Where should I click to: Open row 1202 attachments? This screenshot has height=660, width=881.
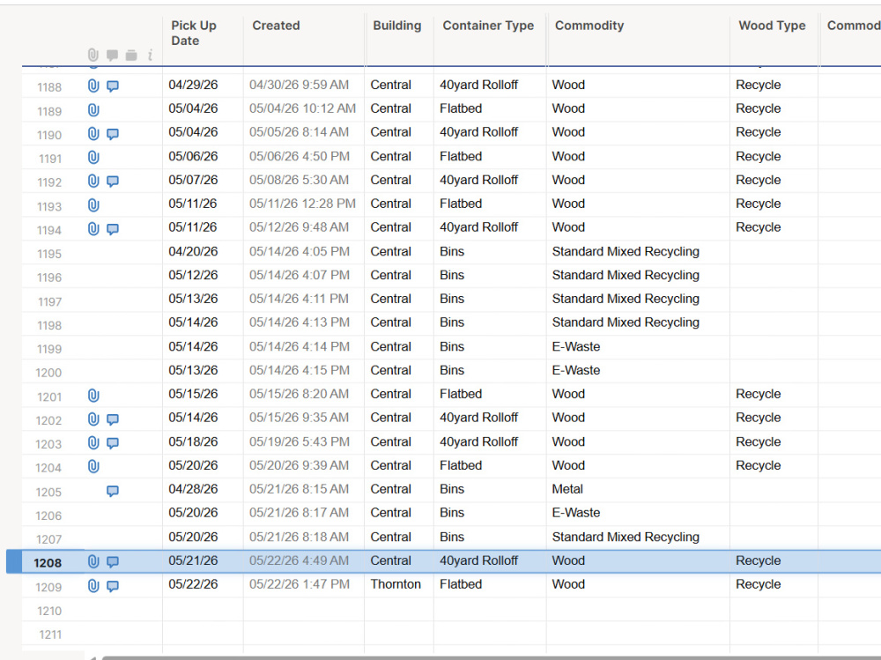click(x=93, y=419)
